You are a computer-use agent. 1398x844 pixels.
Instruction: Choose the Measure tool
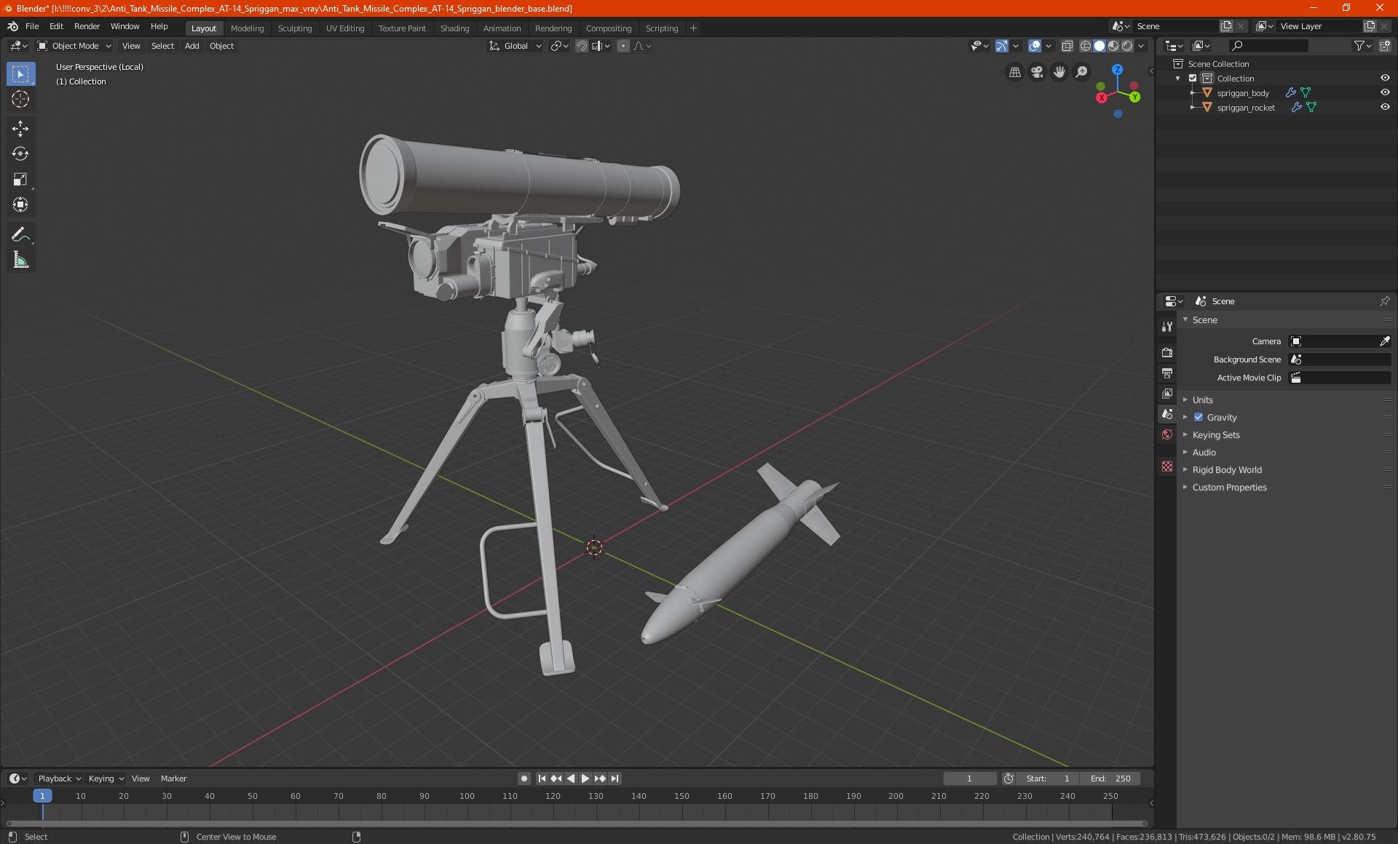[20, 260]
